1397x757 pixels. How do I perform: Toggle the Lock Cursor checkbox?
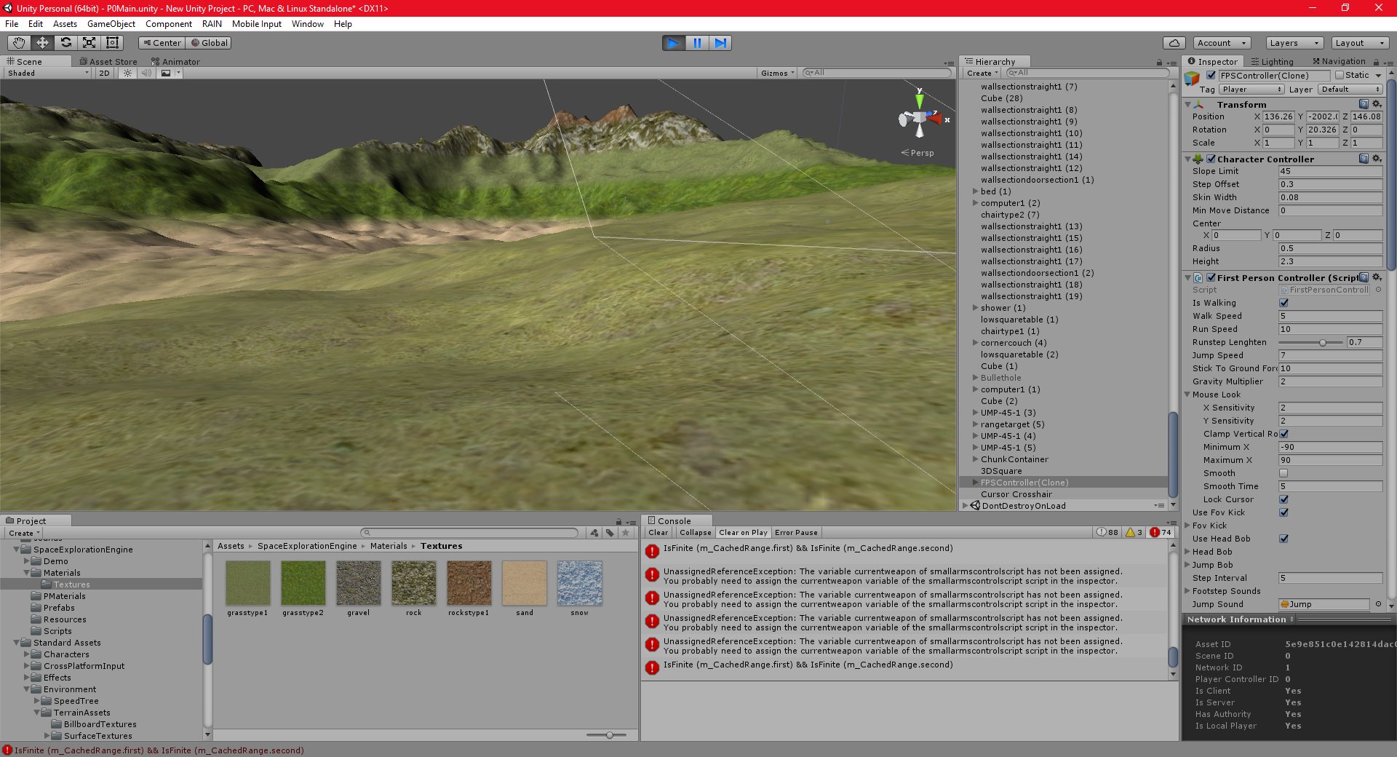click(1284, 499)
